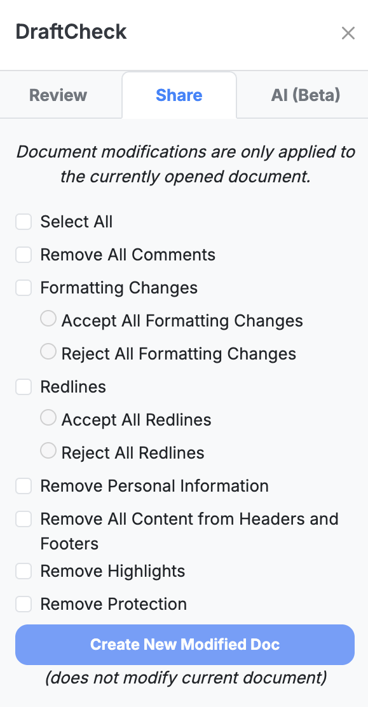
Task: Choose Reject All Formatting Changes
Action: pos(48,351)
